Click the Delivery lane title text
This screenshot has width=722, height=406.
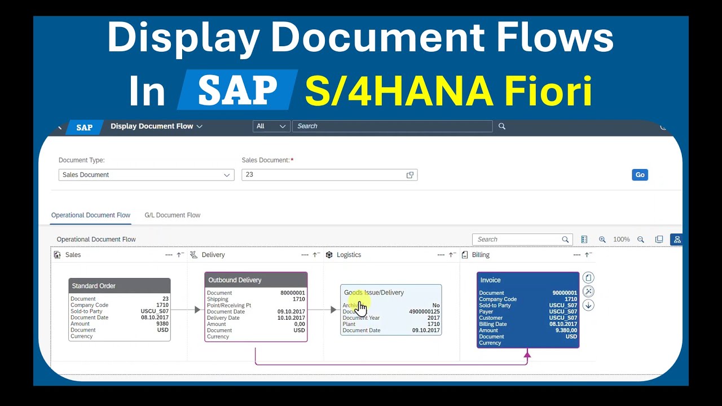213,255
